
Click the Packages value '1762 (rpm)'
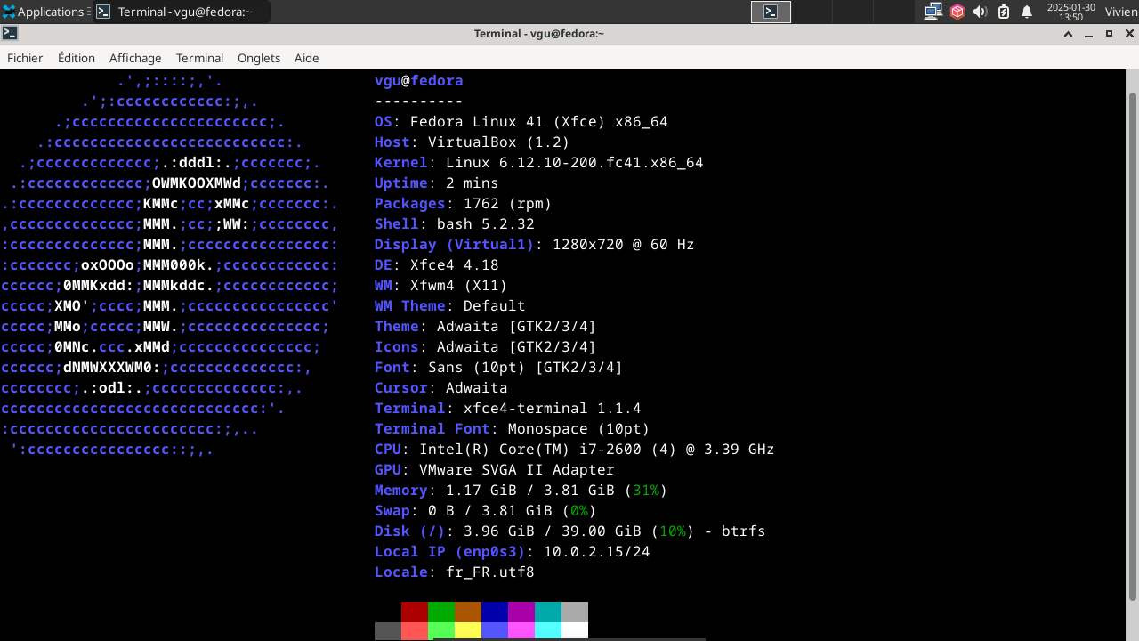click(508, 203)
